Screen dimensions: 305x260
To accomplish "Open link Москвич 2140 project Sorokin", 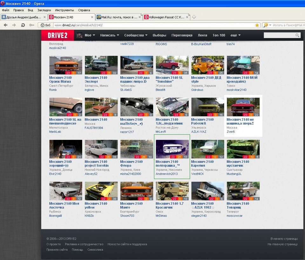I will click(97, 164).
